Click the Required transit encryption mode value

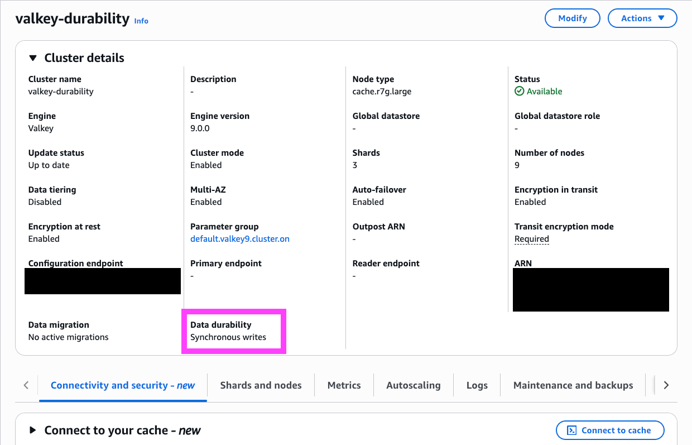[532, 239]
